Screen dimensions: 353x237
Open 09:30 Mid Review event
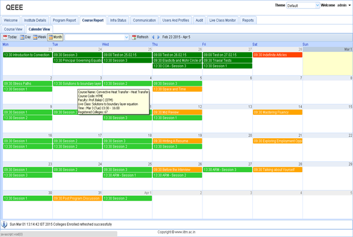(177, 112)
